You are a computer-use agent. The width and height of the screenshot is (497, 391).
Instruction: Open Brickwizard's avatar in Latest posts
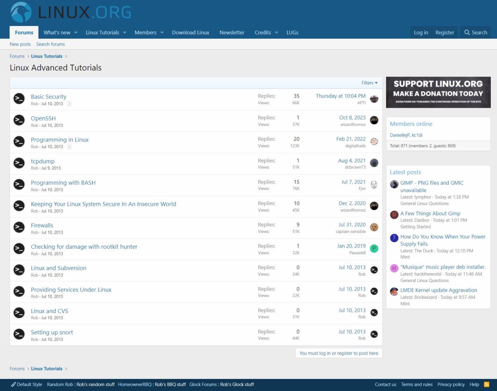394,291
